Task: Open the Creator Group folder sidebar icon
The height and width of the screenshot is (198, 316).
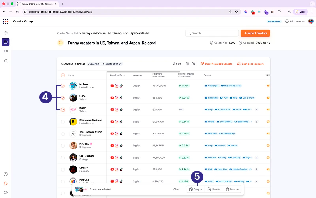Action: pyautogui.click(x=6, y=42)
